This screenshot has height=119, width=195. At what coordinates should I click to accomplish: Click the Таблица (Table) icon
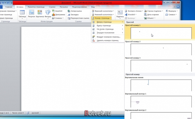(x=22, y=12)
